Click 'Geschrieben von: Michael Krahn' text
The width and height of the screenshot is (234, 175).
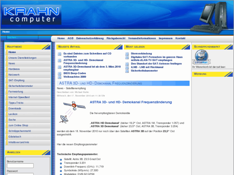point(73,92)
